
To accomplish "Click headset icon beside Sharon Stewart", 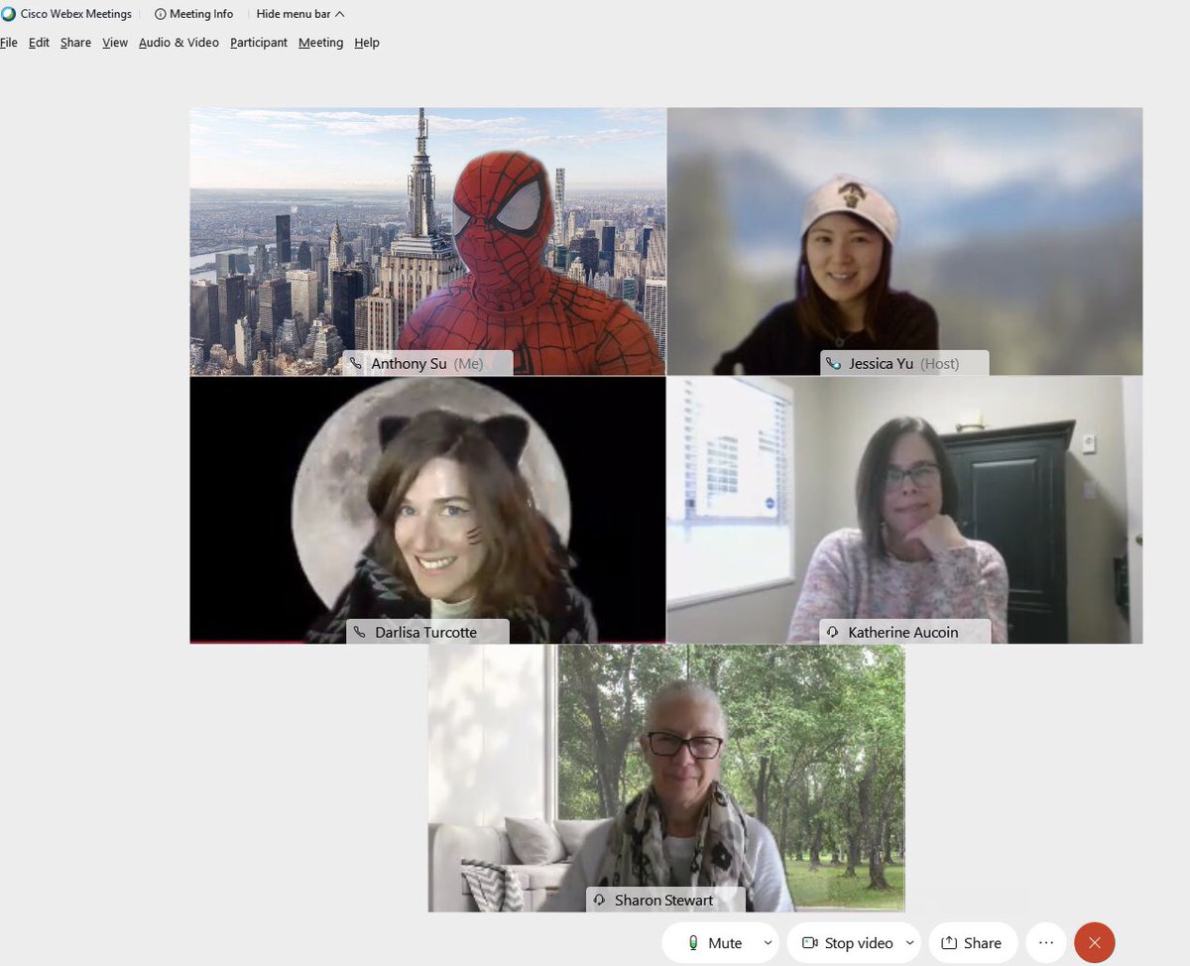I will (x=598, y=901).
